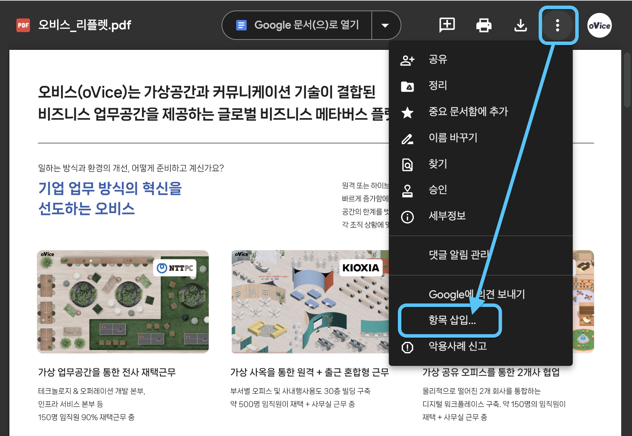This screenshot has width=632, height=436.
Task: Click the info circle icon
Action: point(407,217)
